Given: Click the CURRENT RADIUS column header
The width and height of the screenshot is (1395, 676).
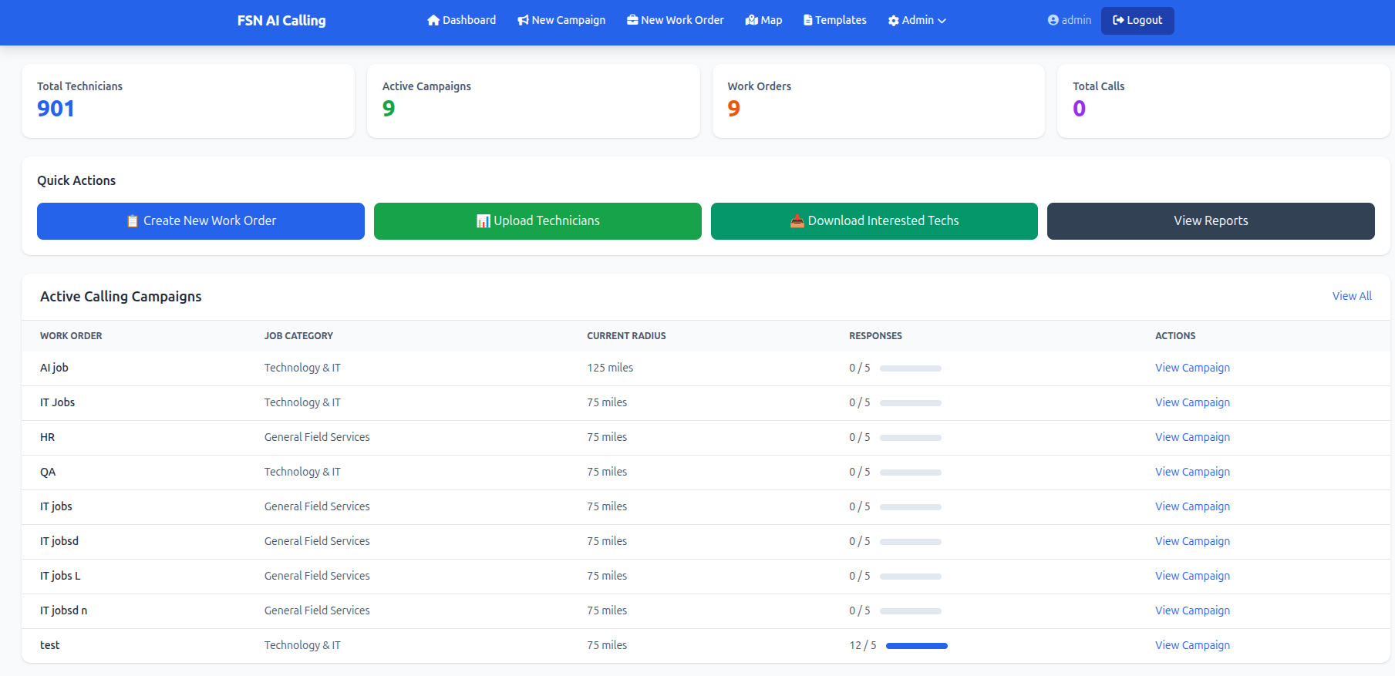Looking at the screenshot, I should [626, 336].
